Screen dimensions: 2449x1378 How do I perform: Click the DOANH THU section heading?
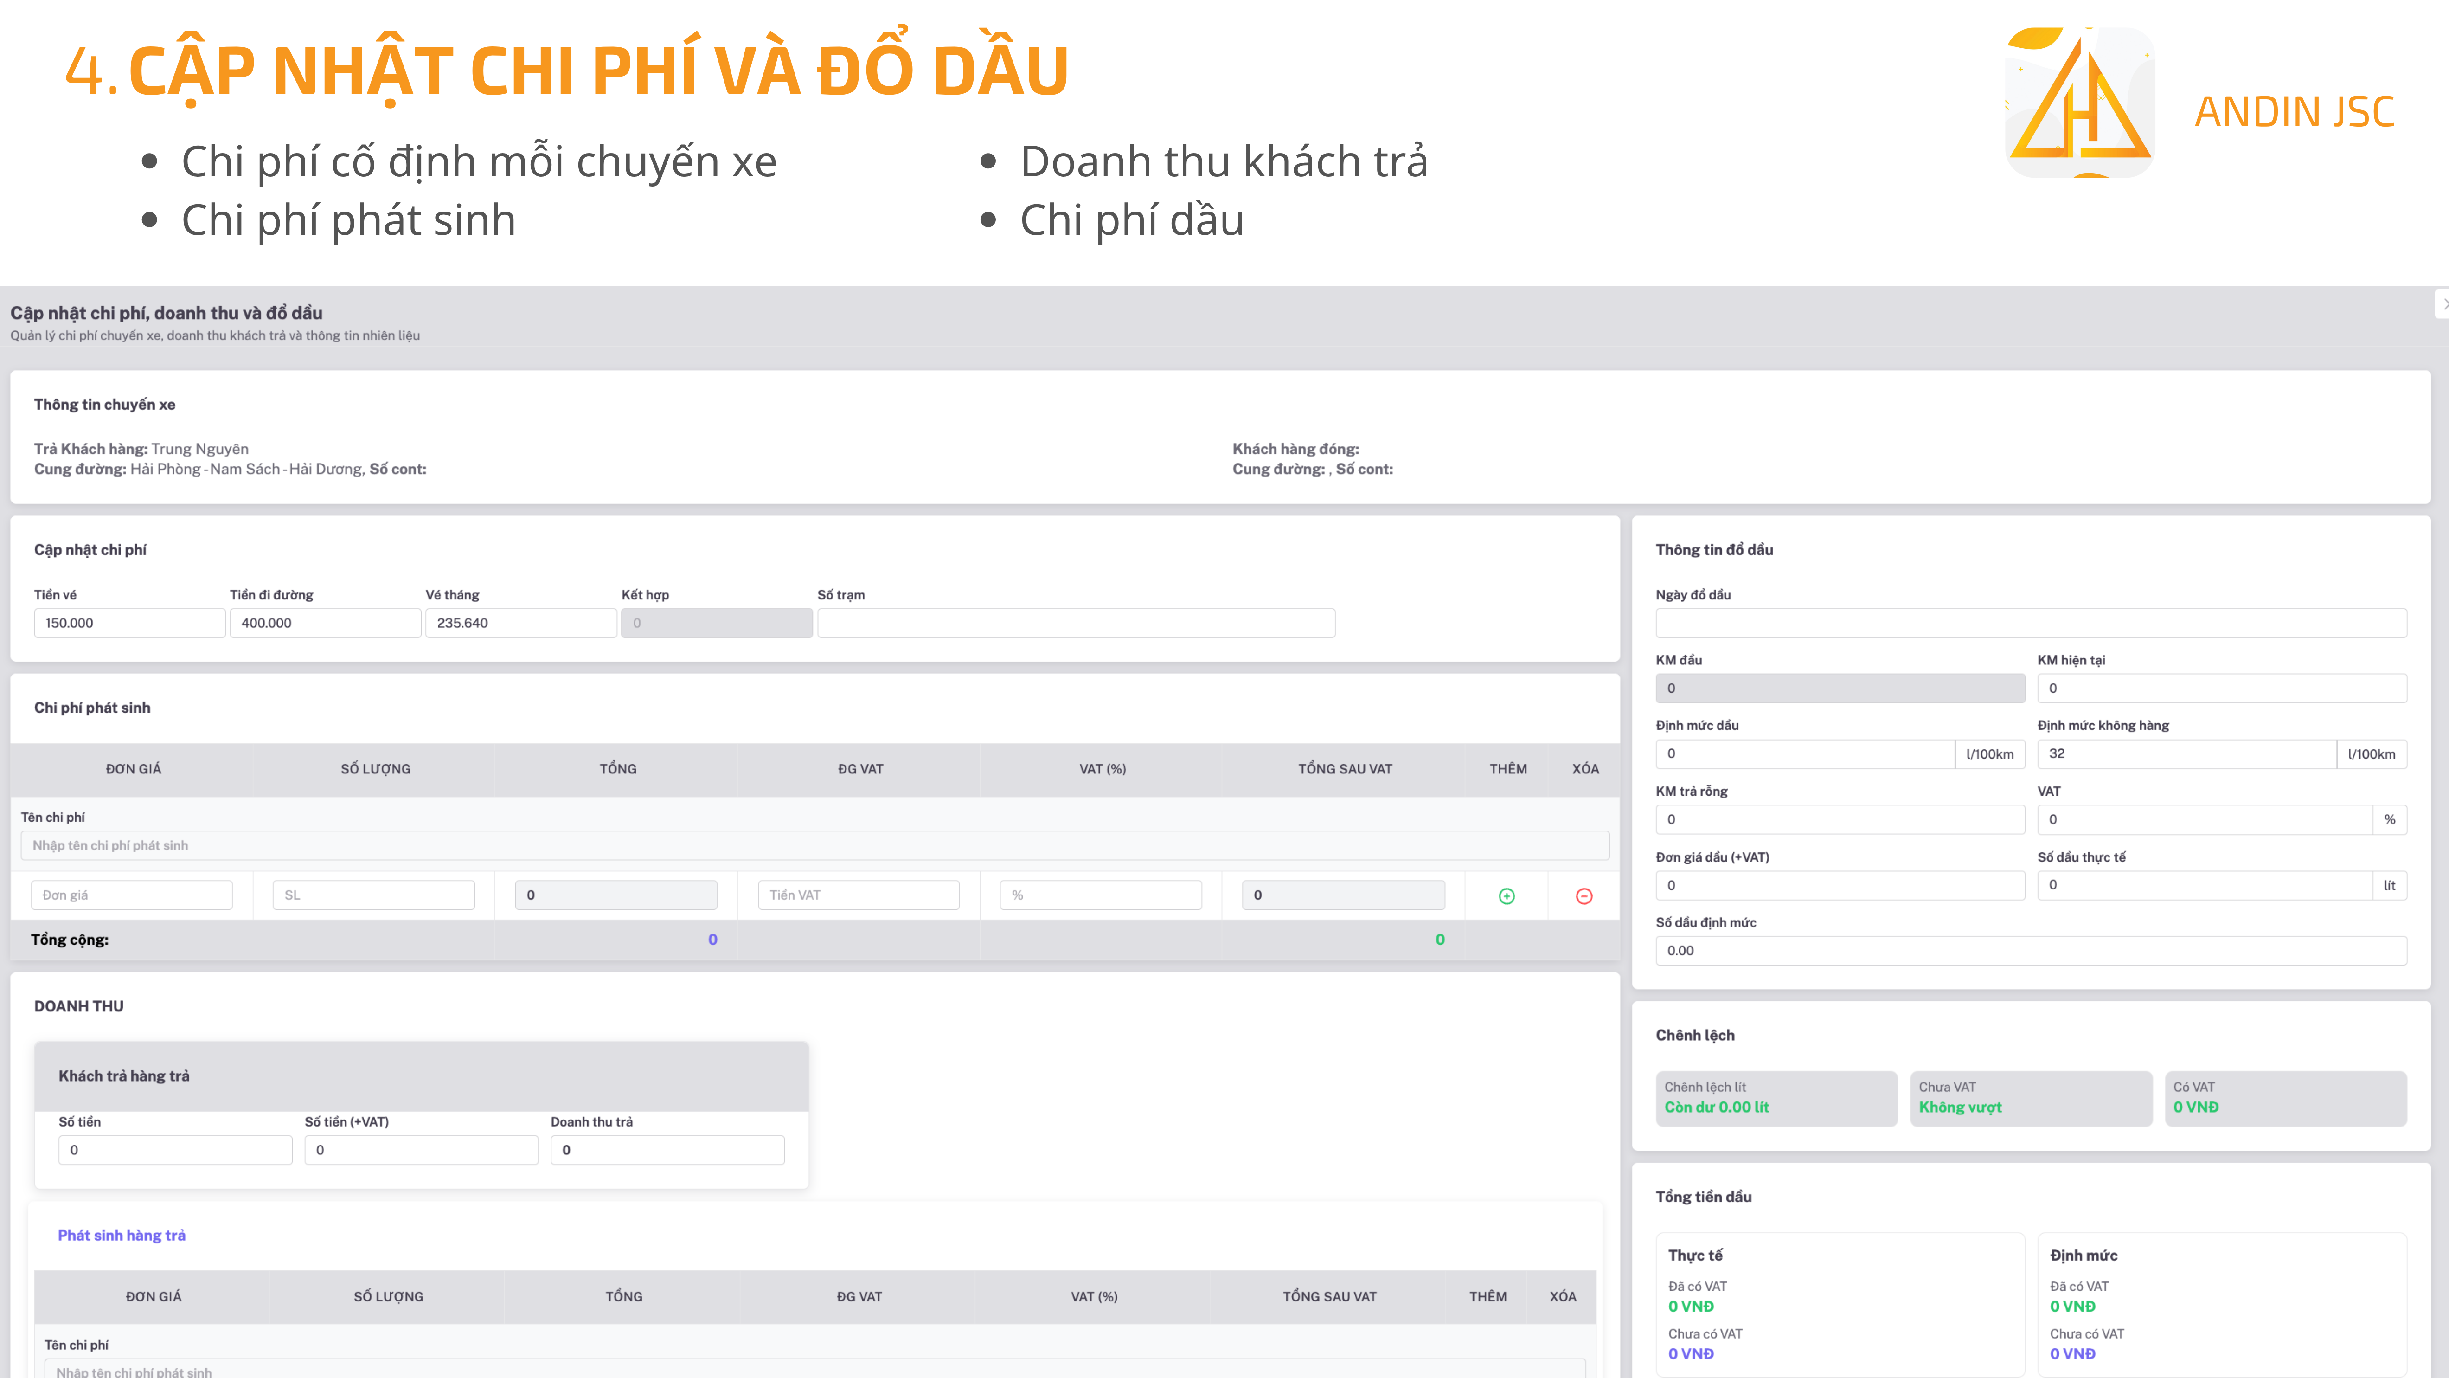point(79,1006)
